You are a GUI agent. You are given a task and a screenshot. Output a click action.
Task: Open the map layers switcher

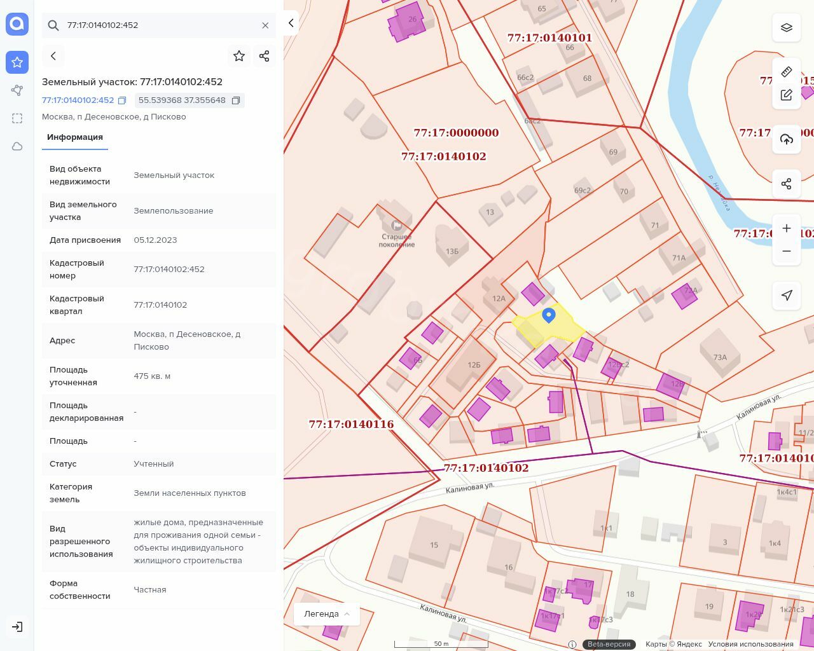coord(787,27)
